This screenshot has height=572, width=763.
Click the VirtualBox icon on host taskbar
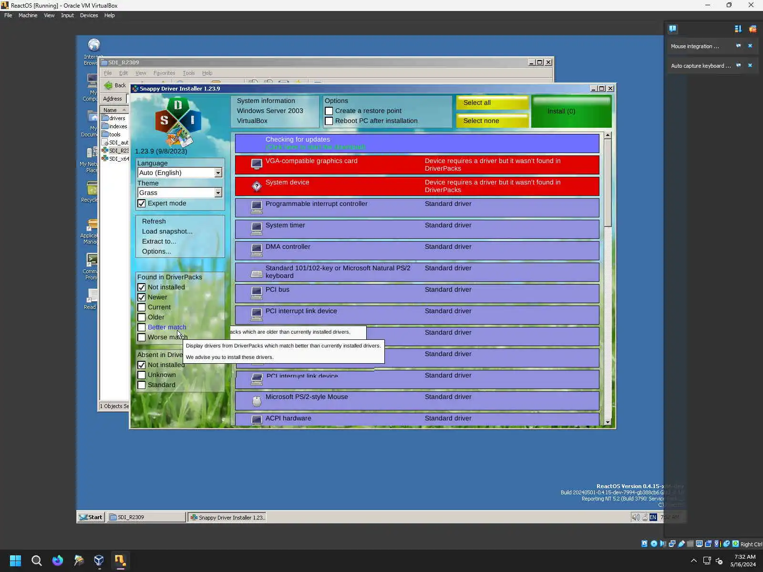[x=99, y=561]
